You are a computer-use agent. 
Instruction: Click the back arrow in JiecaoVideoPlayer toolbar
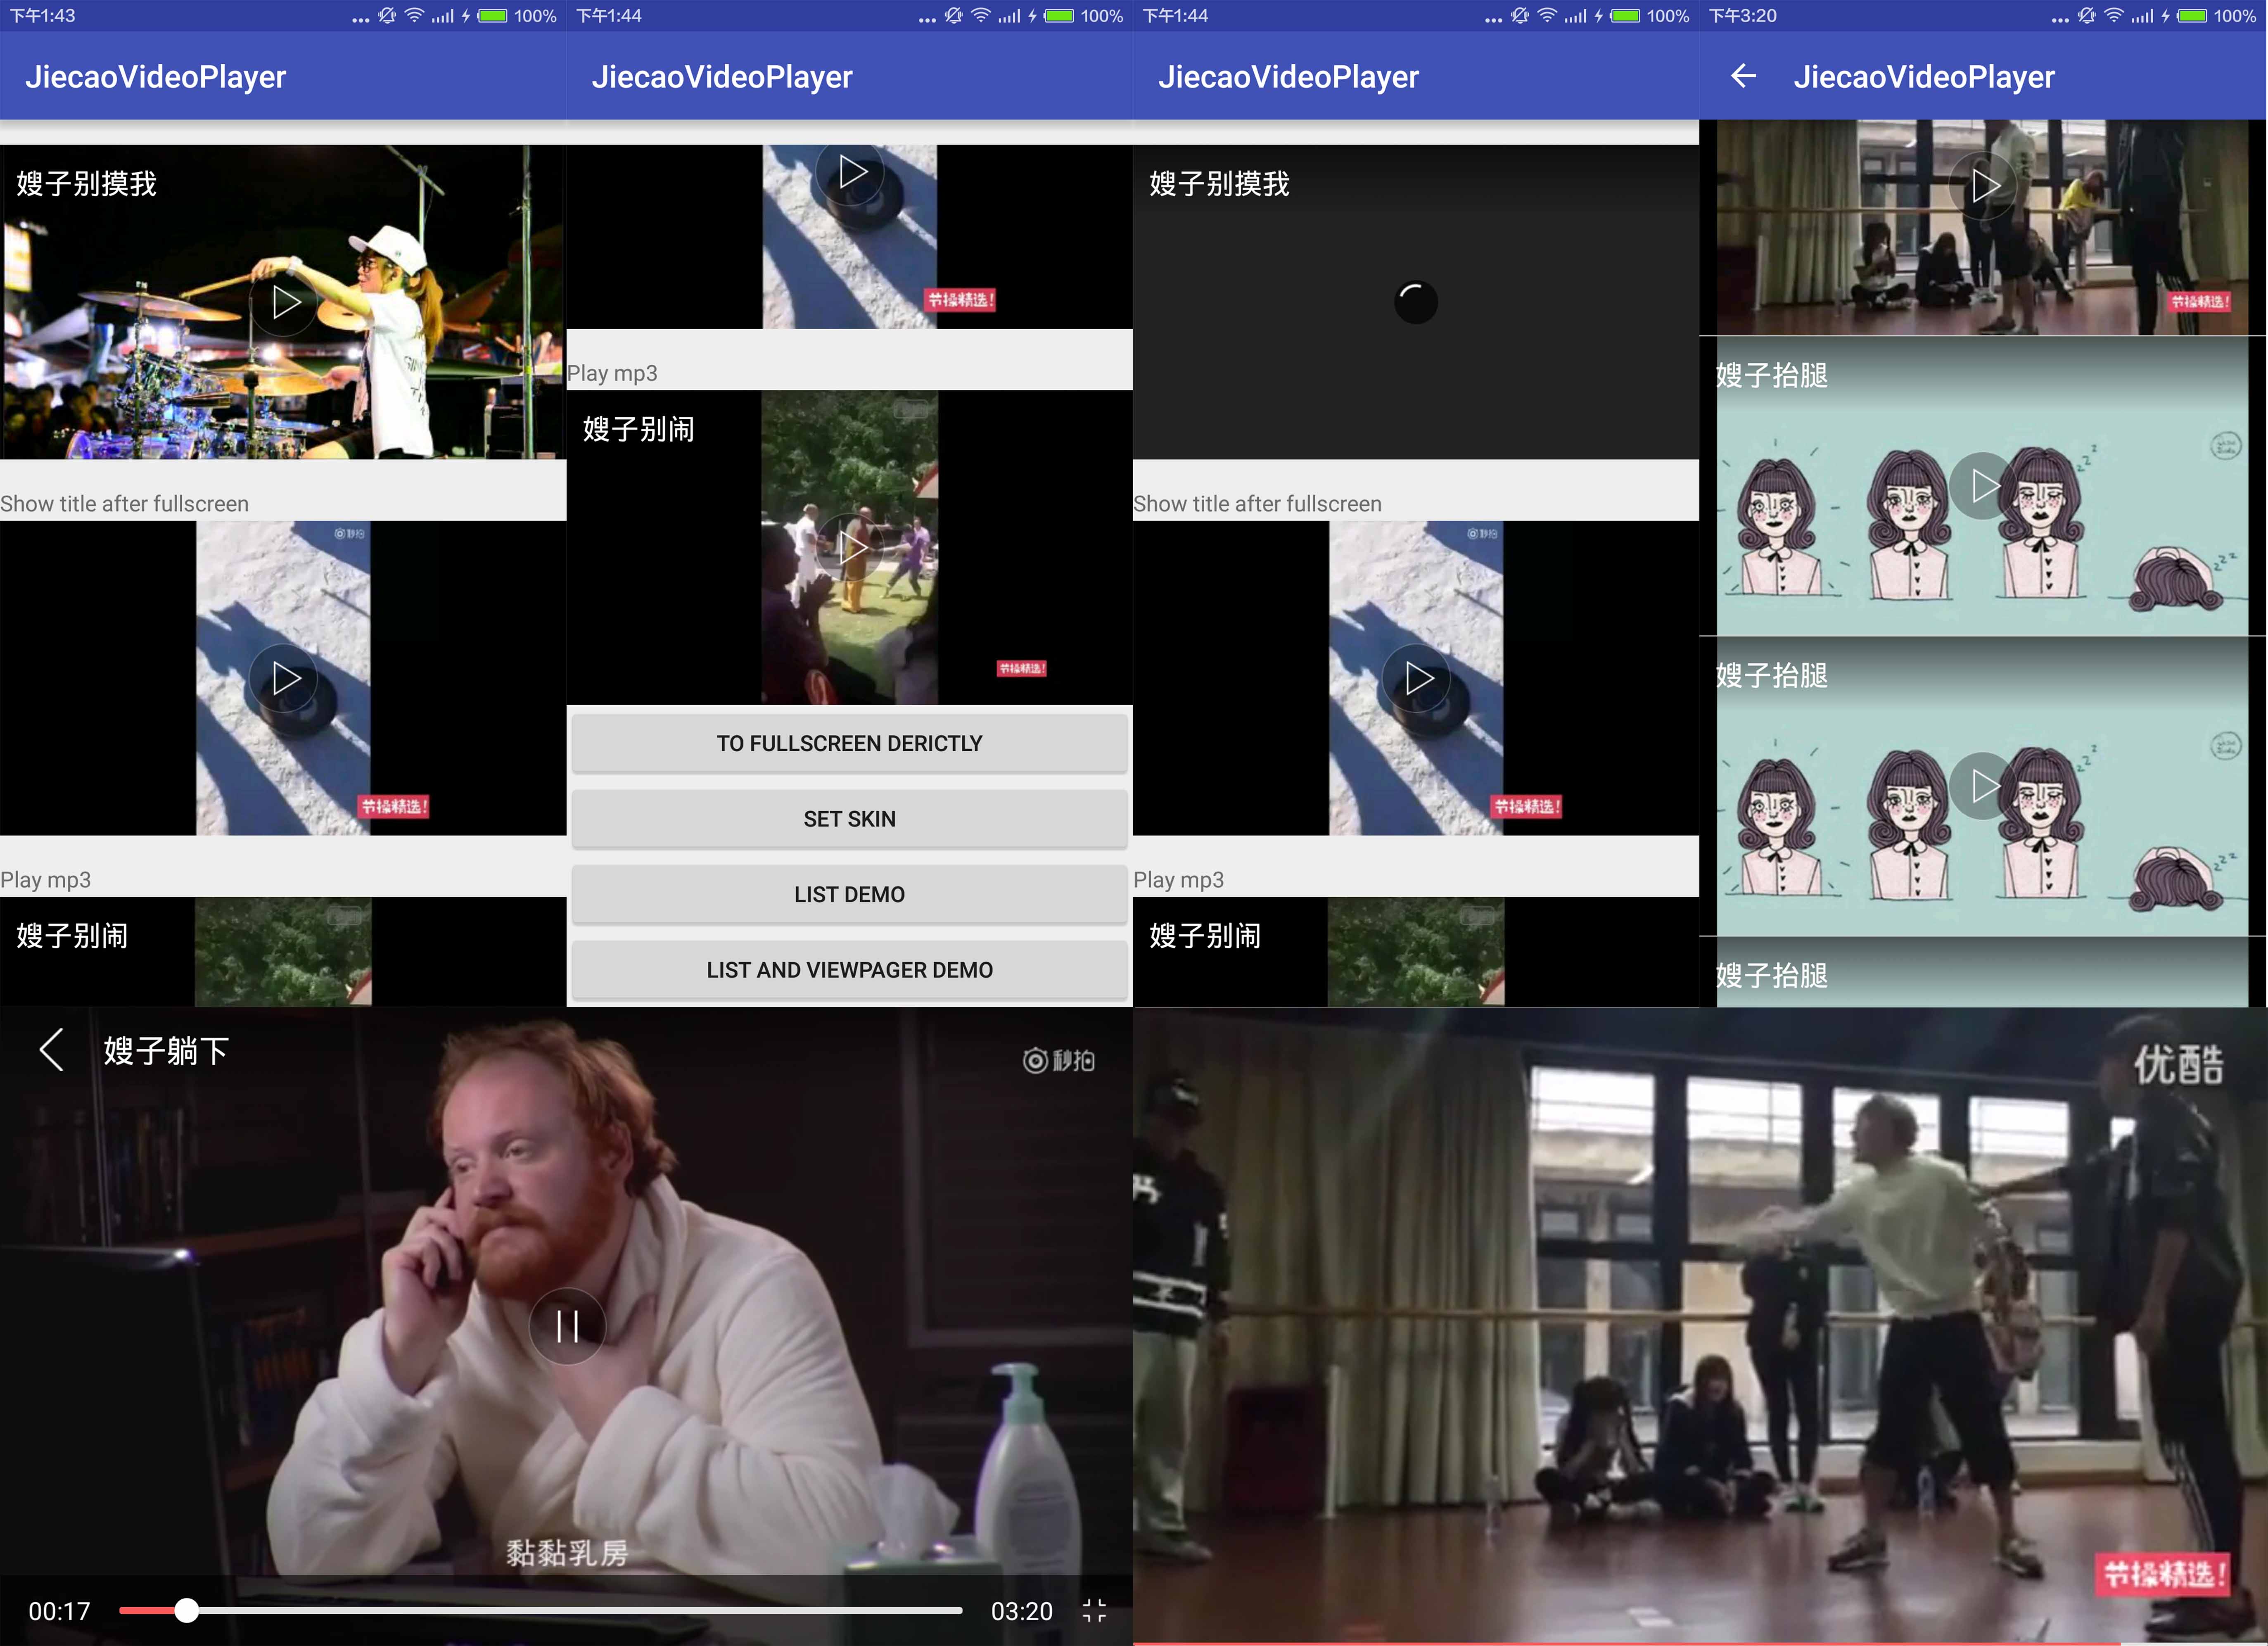[x=1743, y=76]
